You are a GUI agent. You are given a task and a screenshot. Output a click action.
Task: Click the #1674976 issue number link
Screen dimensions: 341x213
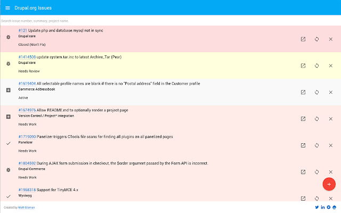tap(27, 110)
